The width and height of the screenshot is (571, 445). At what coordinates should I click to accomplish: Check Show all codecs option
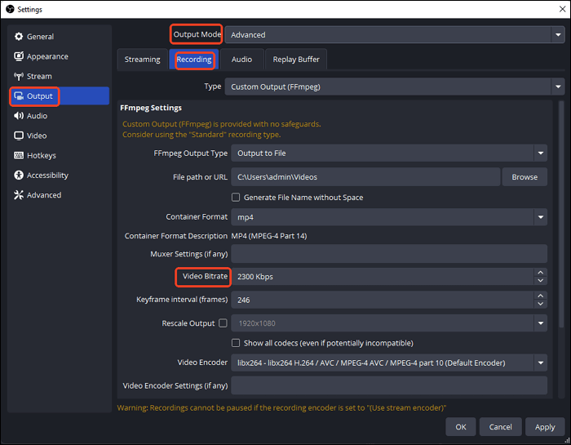236,343
